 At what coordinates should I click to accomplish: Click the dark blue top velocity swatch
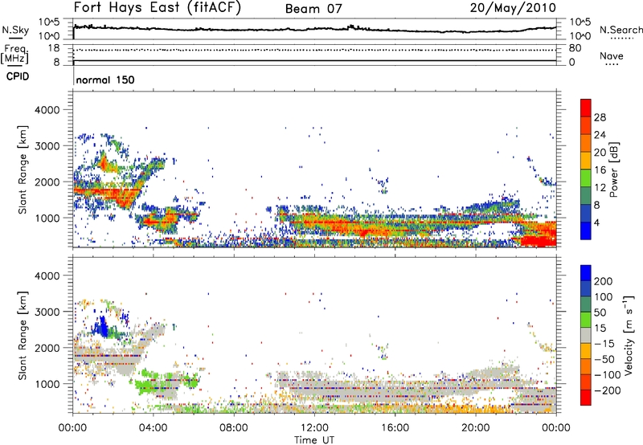tap(586, 273)
